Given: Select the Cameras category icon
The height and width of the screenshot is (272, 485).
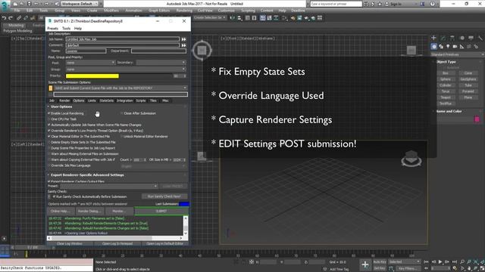Looking at the screenshot, I should point(455,47).
